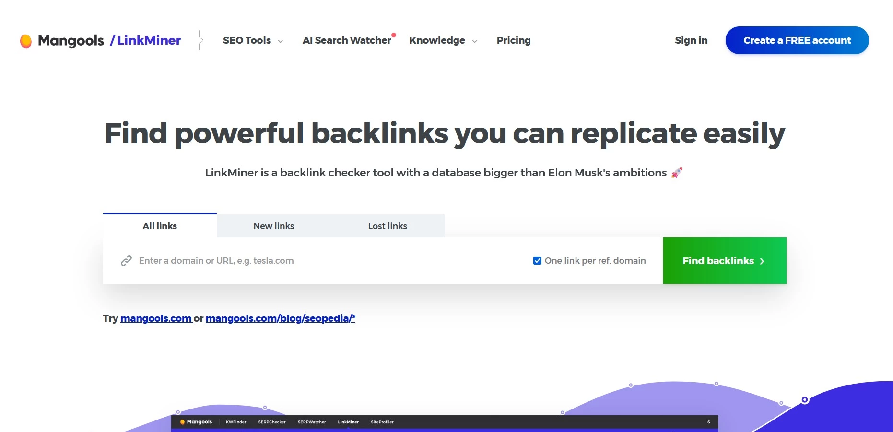
Task: Click Sign in
Action: coord(691,40)
